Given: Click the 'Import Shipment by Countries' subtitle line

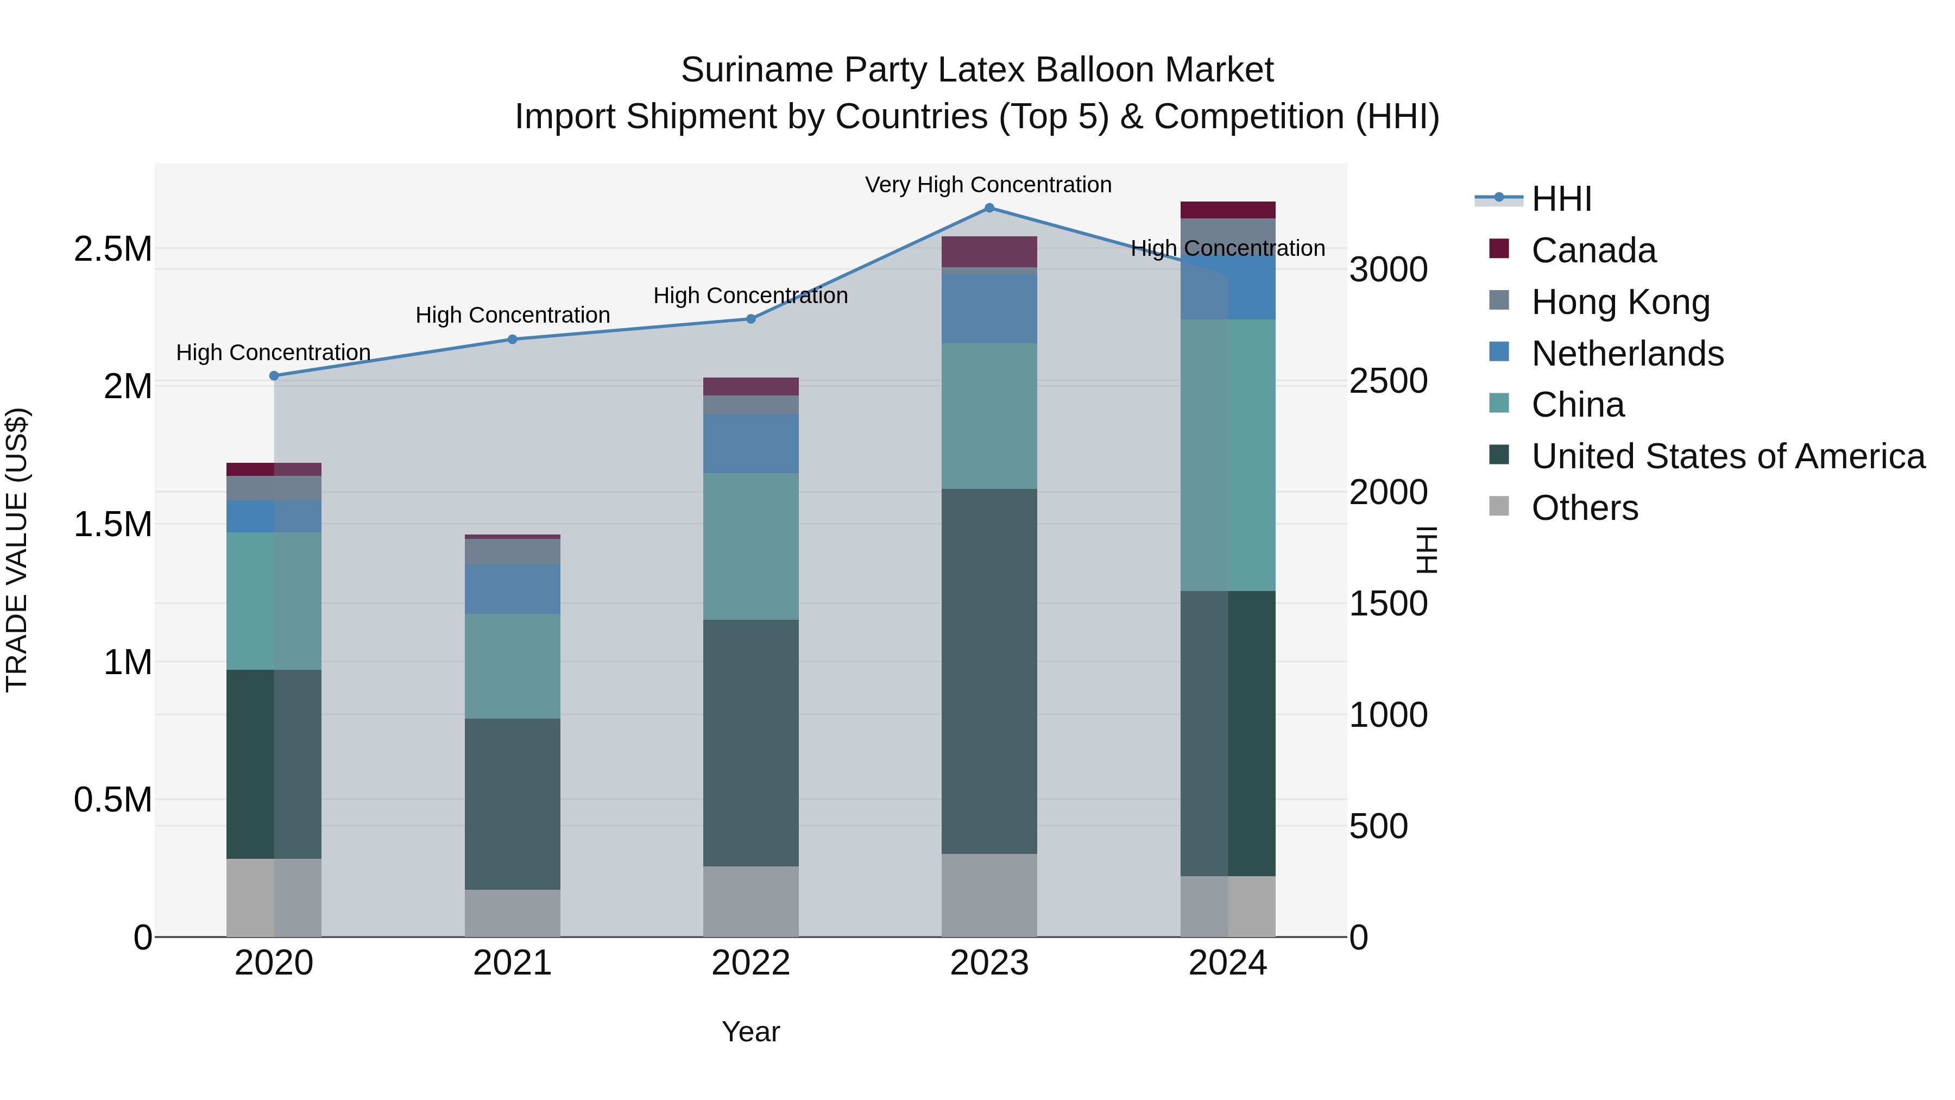Looking at the screenshot, I should tap(977, 117).
